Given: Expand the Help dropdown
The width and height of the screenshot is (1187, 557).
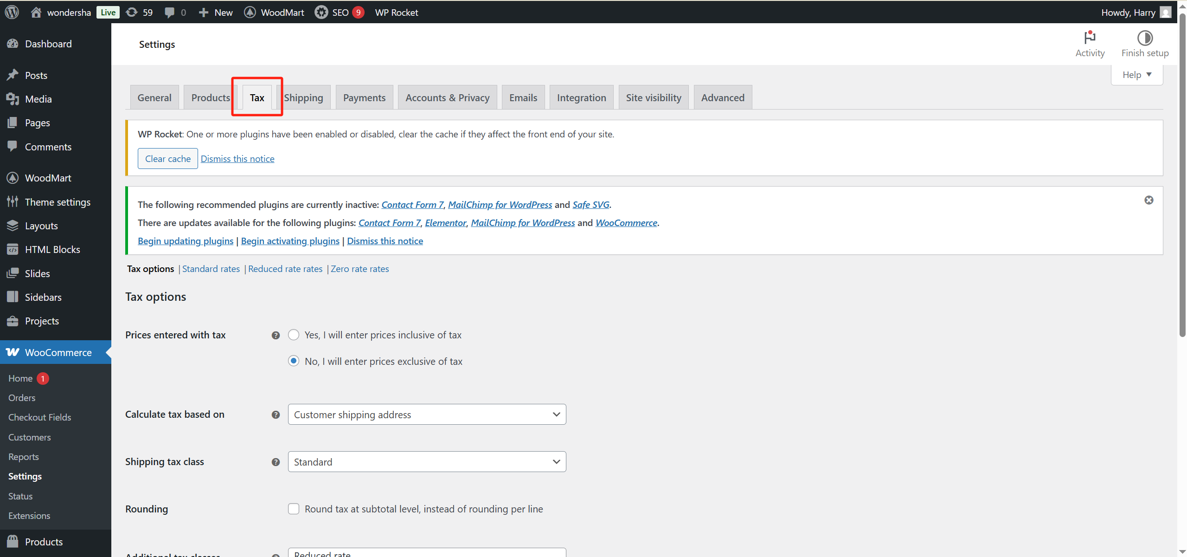Looking at the screenshot, I should point(1137,74).
